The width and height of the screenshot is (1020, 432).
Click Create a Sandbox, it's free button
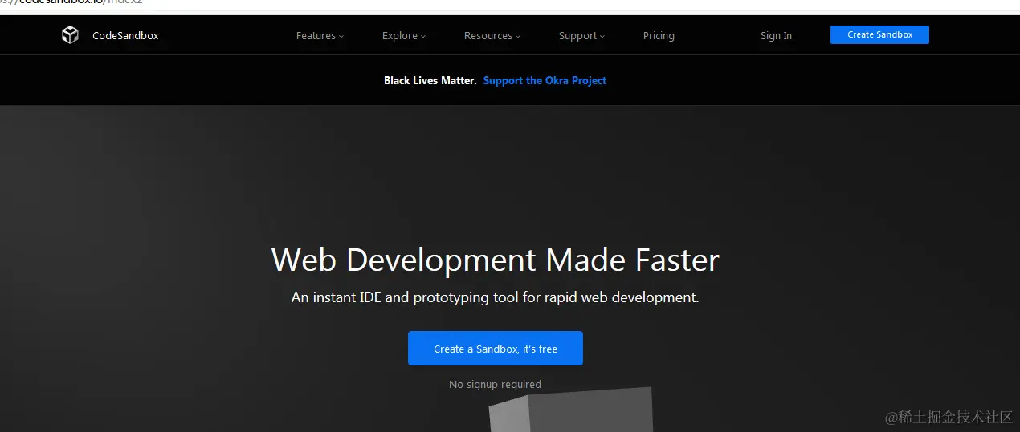(496, 349)
